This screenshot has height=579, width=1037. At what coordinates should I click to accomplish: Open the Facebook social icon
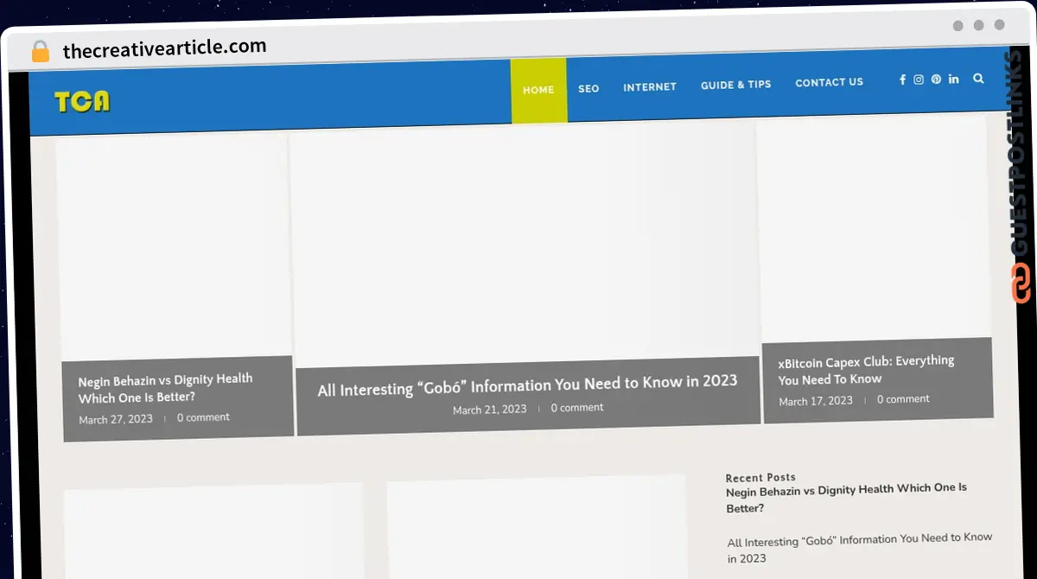(902, 80)
